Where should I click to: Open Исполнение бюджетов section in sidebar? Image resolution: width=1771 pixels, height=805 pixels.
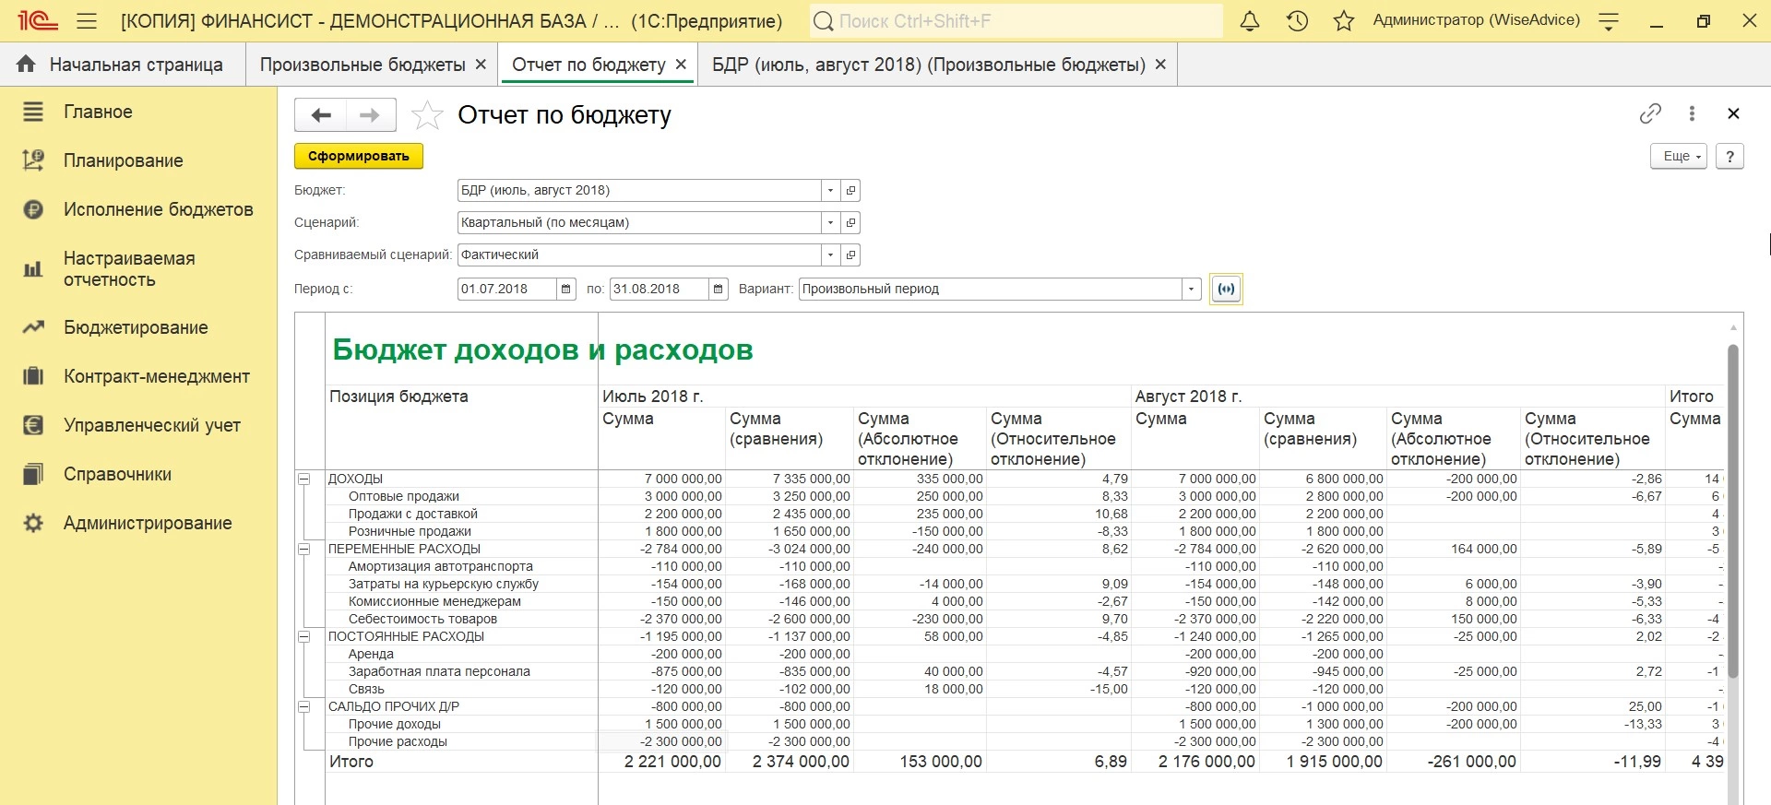coord(158,210)
